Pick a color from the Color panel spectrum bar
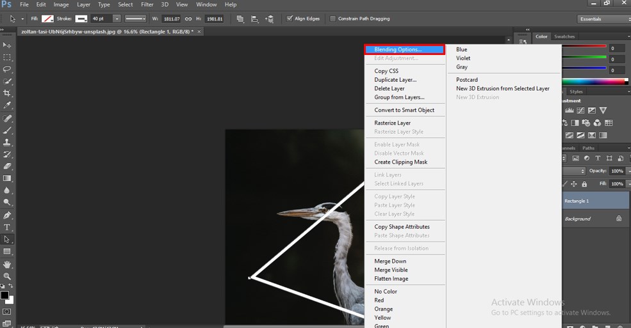This screenshot has width=631, height=328. click(x=594, y=81)
